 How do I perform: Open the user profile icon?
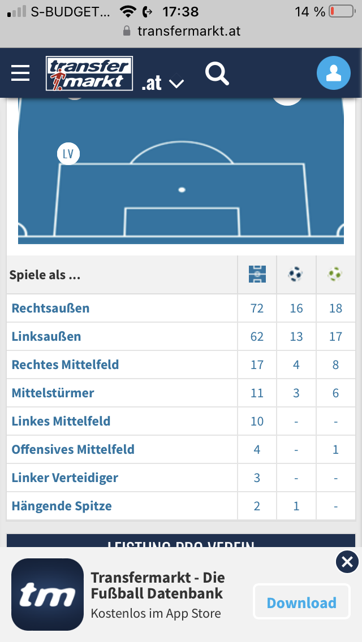pos(333,73)
